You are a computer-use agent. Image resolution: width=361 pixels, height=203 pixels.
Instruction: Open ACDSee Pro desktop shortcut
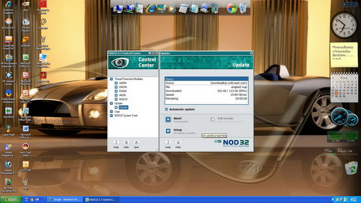click(x=8, y=24)
